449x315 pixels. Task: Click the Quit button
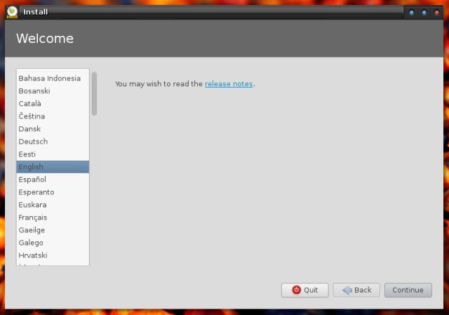click(x=305, y=290)
